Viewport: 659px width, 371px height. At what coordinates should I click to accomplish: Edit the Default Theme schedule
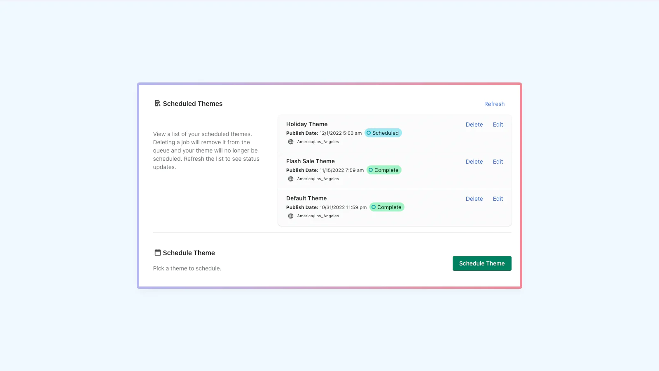(x=498, y=199)
